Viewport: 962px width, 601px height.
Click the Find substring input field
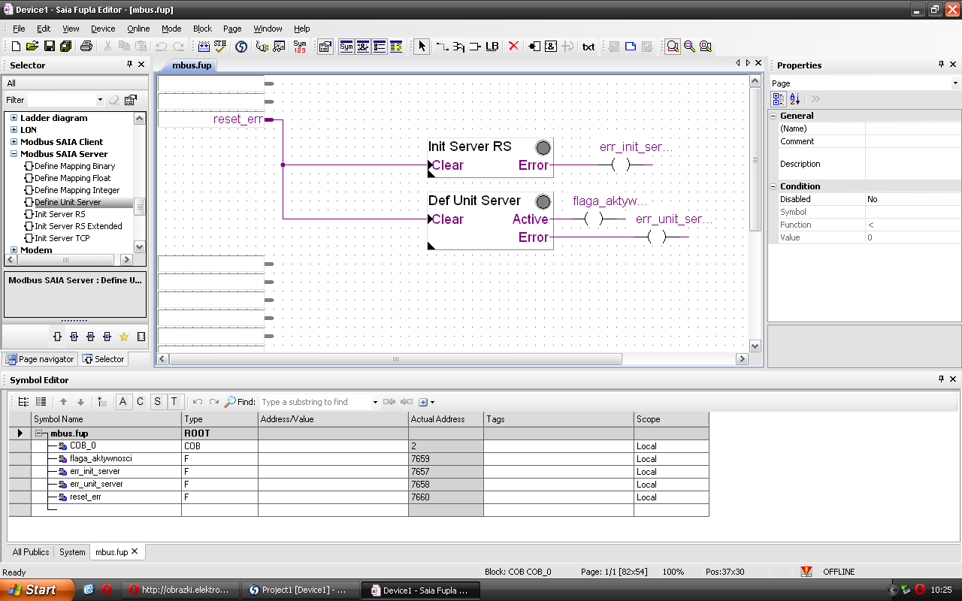coord(315,402)
